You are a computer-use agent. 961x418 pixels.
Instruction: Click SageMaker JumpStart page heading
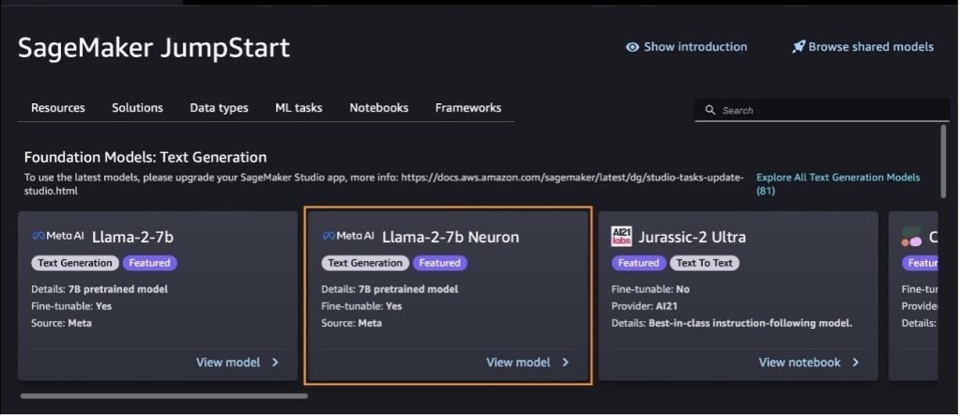pos(154,47)
